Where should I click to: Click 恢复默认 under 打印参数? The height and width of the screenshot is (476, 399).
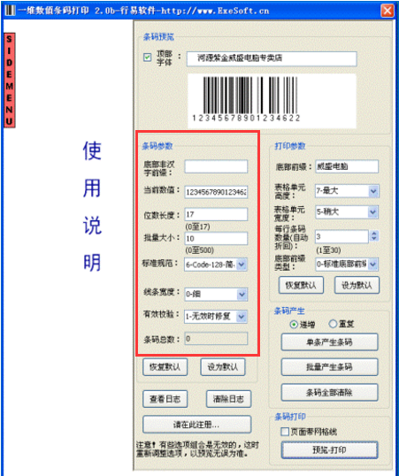point(301,285)
